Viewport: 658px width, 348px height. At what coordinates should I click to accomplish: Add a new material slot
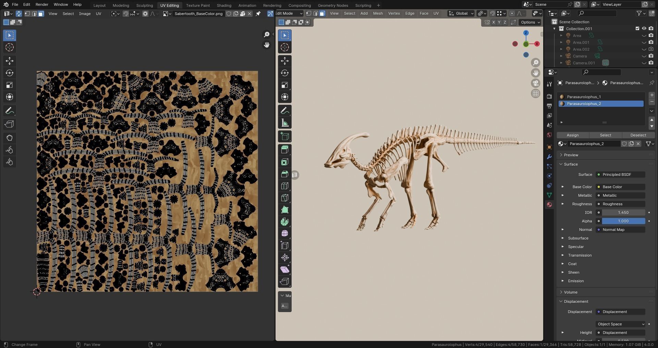[x=651, y=95]
